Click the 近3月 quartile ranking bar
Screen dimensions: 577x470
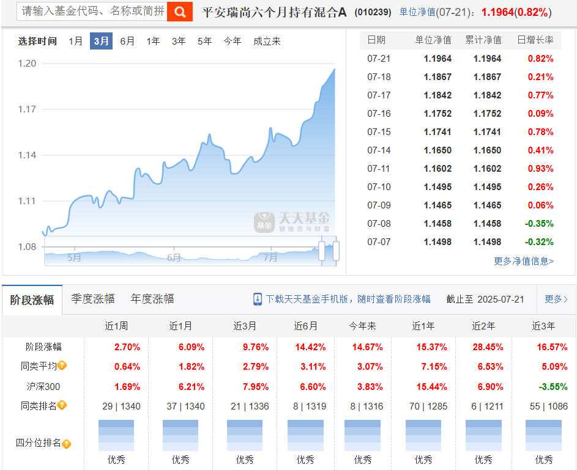[245, 435]
